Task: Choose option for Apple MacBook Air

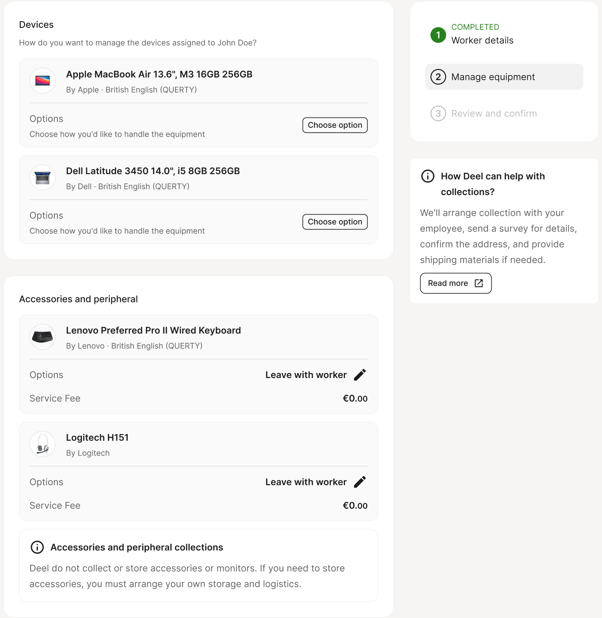Action: tap(335, 125)
